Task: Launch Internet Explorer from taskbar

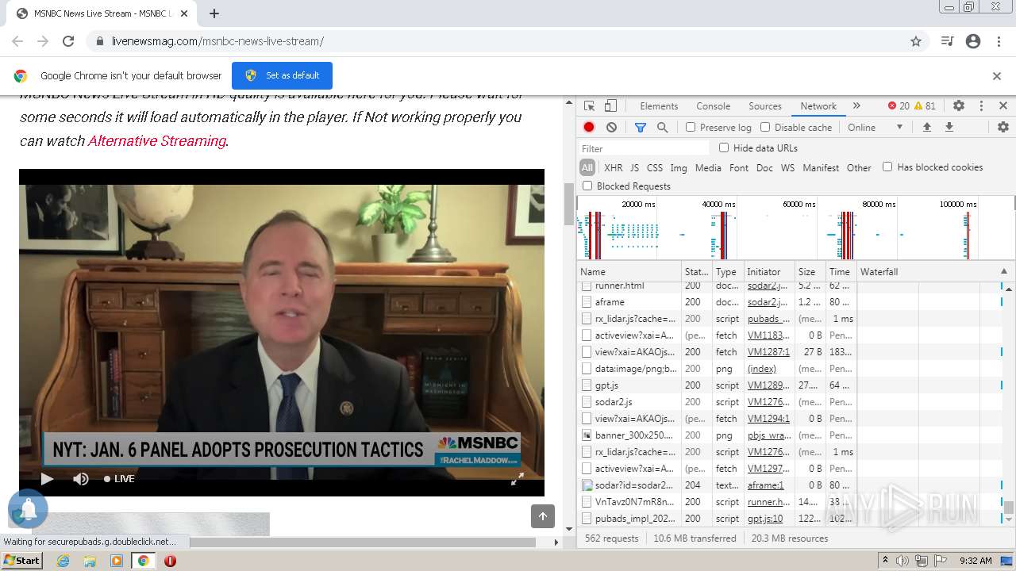Action: pyautogui.click(x=63, y=561)
